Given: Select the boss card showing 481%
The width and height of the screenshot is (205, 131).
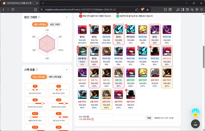Looking at the screenshot, I should [82, 99].
